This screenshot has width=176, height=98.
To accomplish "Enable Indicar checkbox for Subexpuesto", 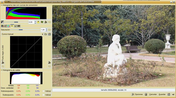I will (43, 95).
